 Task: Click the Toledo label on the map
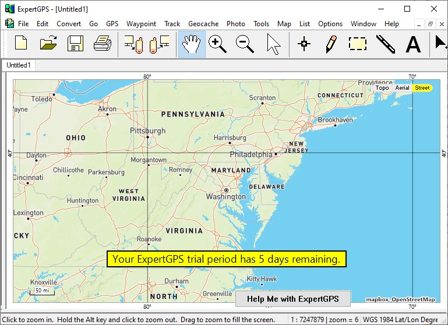click(42, 99)
